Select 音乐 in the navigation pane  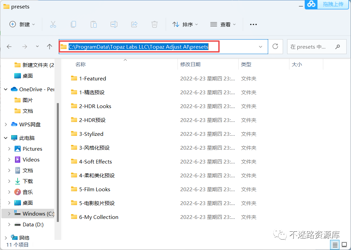(28, 192)
